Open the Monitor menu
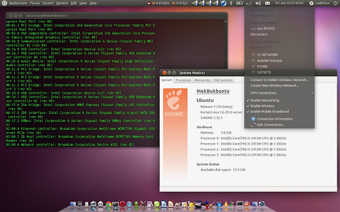Viewport: 340px width, 212px height. tap(62, 3)
